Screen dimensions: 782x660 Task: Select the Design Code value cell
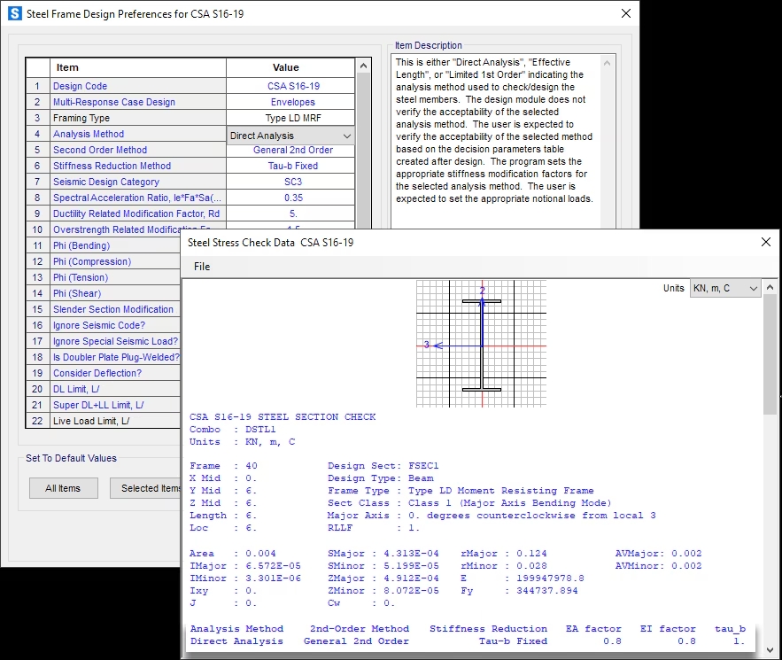pyautogui.click(x=292, y=87)
